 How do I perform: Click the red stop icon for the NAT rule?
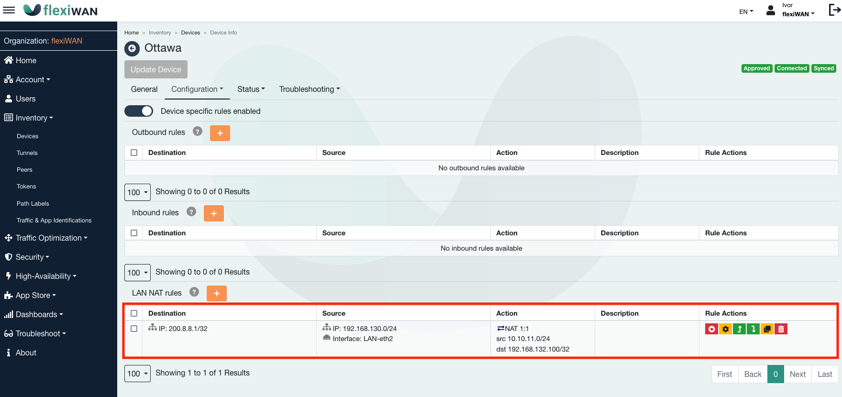tap(711, 329)
